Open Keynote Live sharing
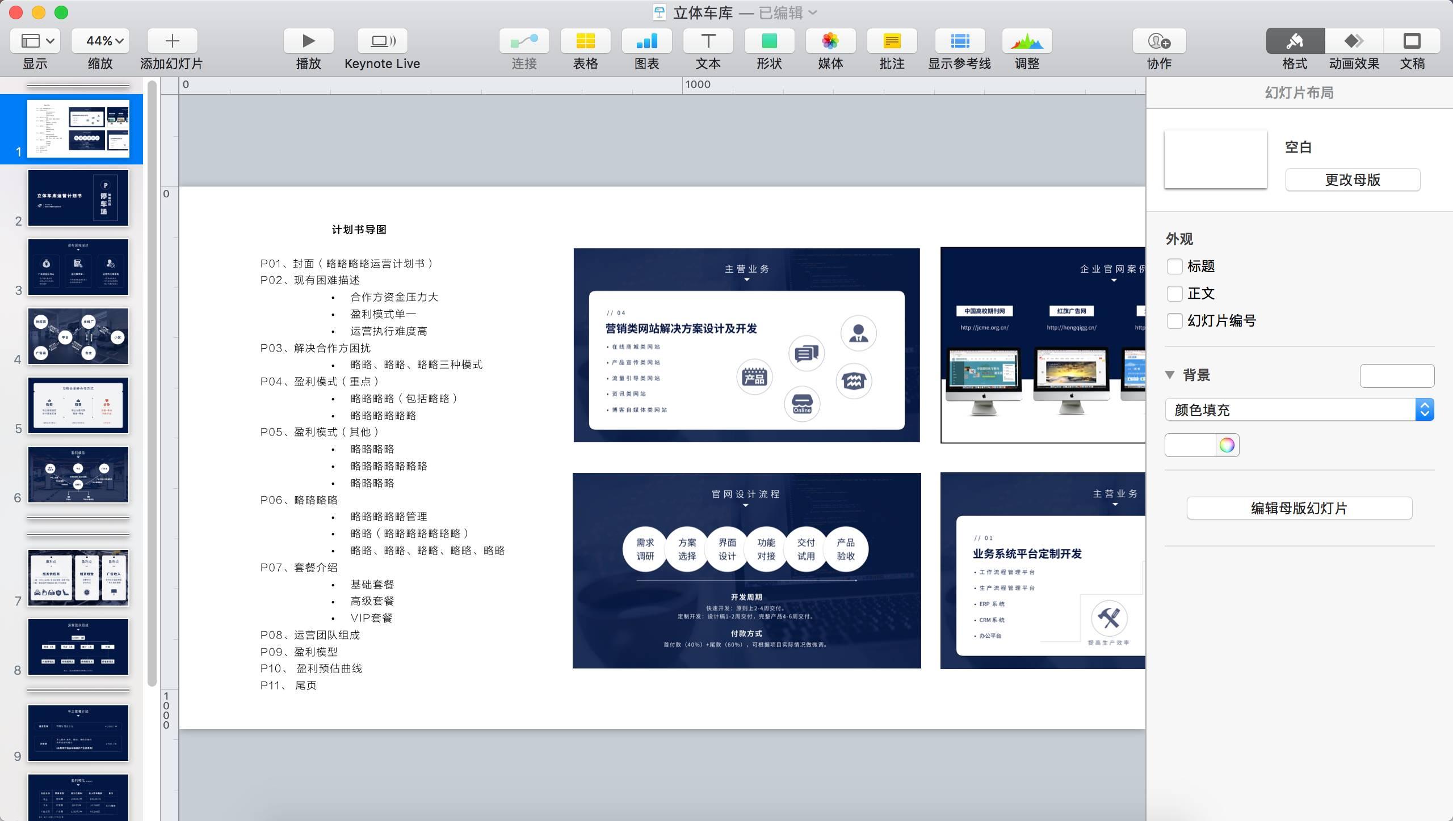This screenshot has height=821, width=1453. click(383, 41)
